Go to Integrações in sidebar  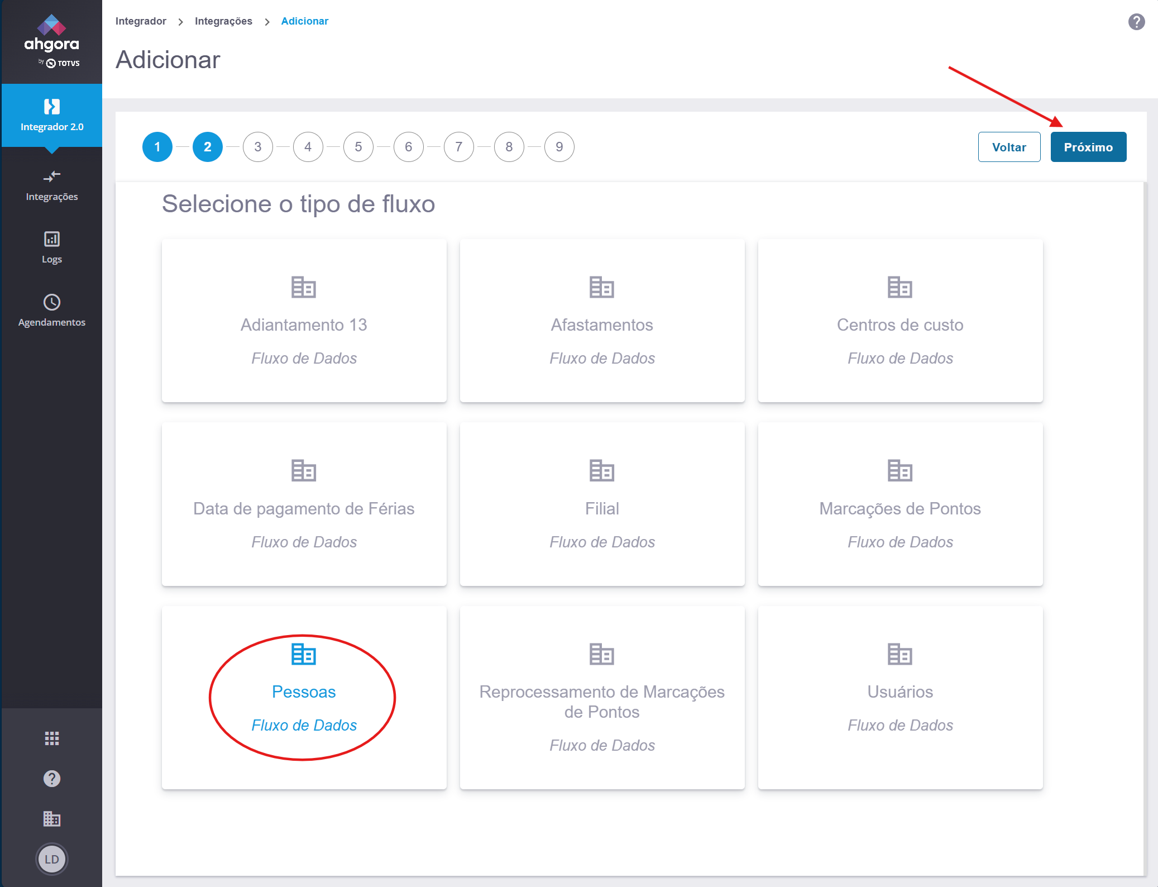tap(52, 185)
